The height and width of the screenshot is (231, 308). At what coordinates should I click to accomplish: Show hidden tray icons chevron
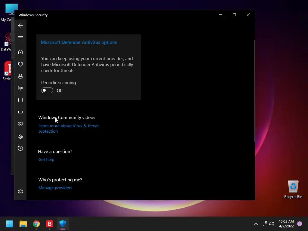[x=256, y=224]
